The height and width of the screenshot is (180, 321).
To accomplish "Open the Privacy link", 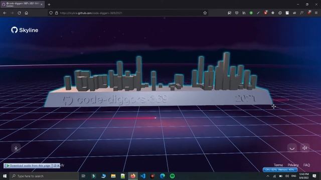I will tap(293, 165).
